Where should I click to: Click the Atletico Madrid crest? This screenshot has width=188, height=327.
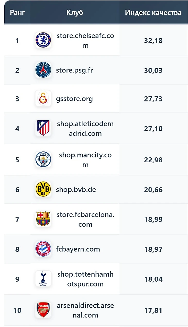(x=43, y=128)
